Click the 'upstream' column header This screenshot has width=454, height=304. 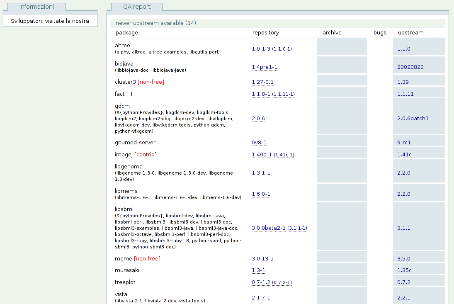click(410, 33)
